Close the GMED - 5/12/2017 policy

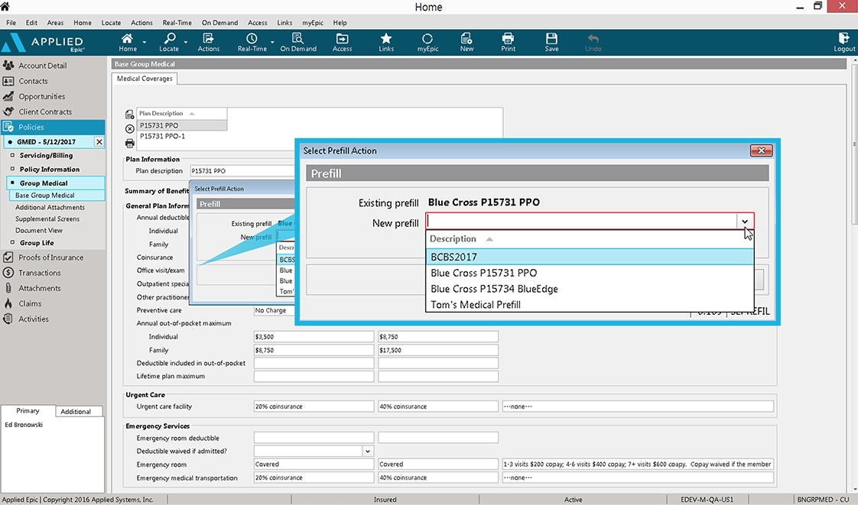[x=99, y=141]
